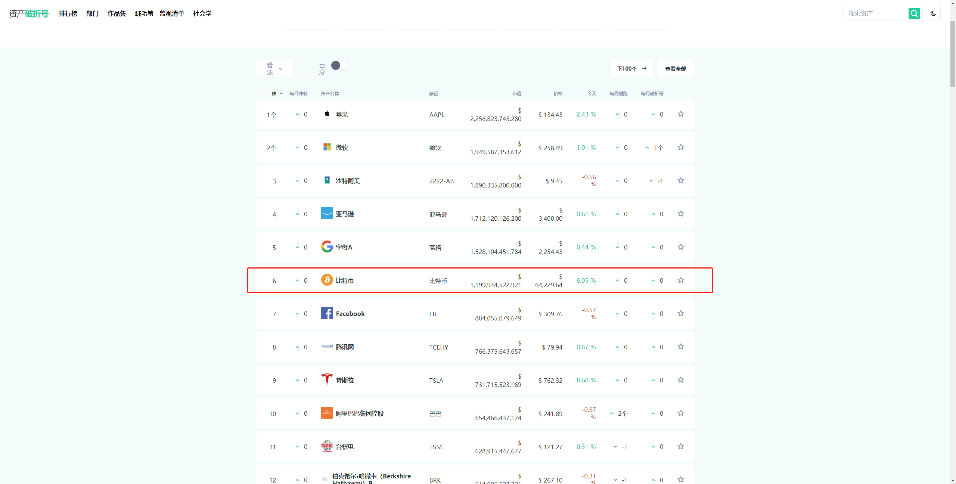Sort by 象征 symbol column header
Viewport: 956px width, 484px height.
pos(434,94)
